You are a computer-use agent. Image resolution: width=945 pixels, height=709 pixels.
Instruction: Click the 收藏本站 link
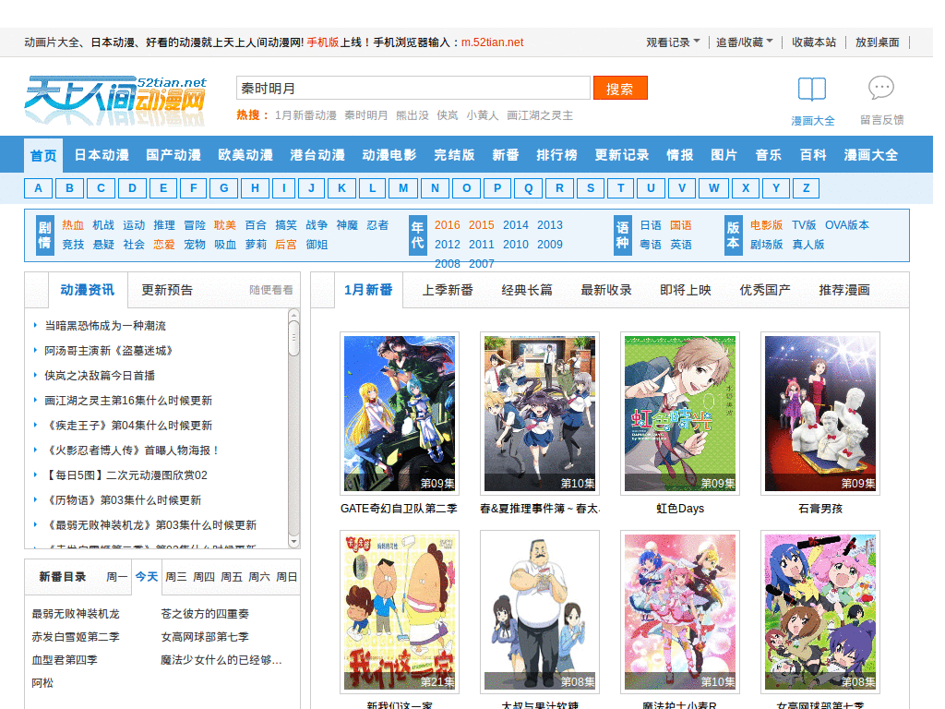(x=814, y=42)
